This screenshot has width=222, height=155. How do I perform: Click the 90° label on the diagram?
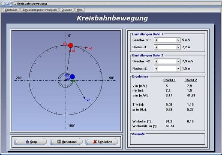pos(111,78)
